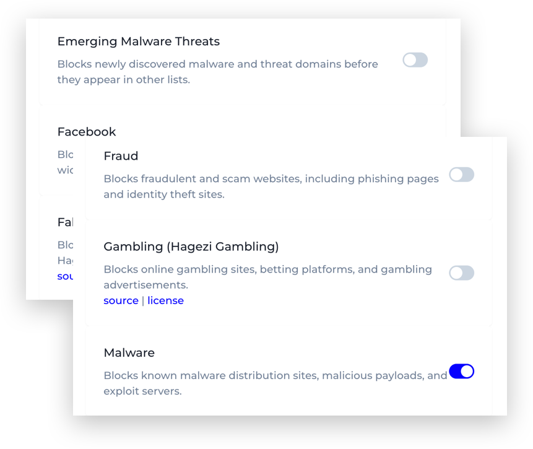
Task: Enable the Emerging Malware Threats toggle
Action: pos(415,60)
